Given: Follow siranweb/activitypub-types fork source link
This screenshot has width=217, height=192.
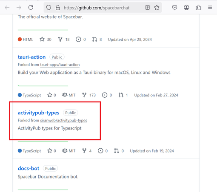Looking at the screenshot, I should tap(63, 120).
